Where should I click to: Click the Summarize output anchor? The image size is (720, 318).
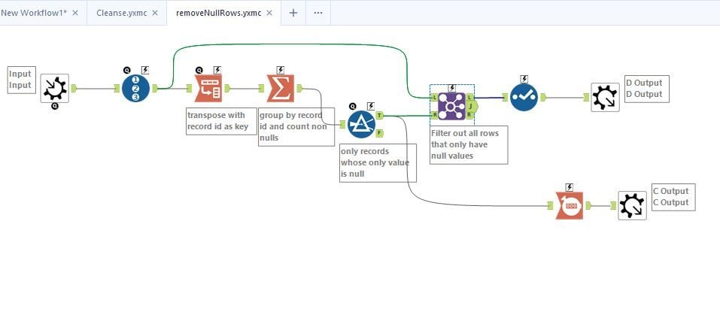click(x=299, y=88)
